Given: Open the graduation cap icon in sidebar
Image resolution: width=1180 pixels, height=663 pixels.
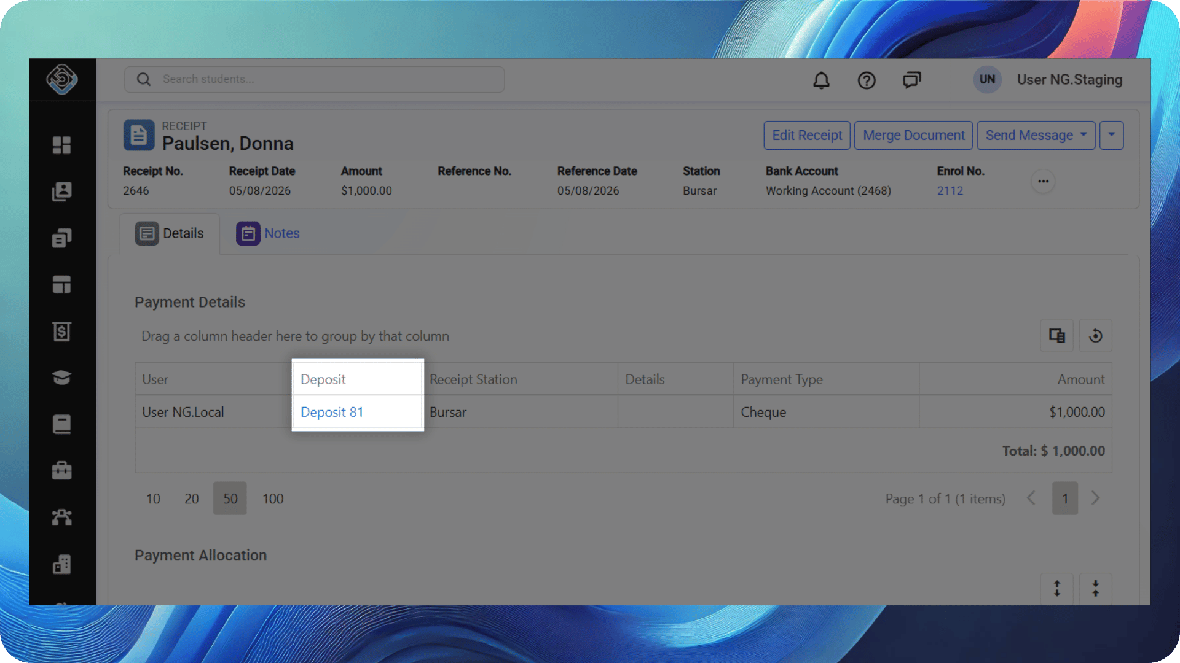Looking at the screenshot, I should (x=62, y=378).
